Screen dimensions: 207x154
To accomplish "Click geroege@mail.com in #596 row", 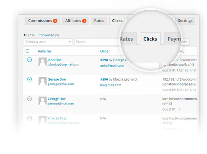I will coord(61,84).
